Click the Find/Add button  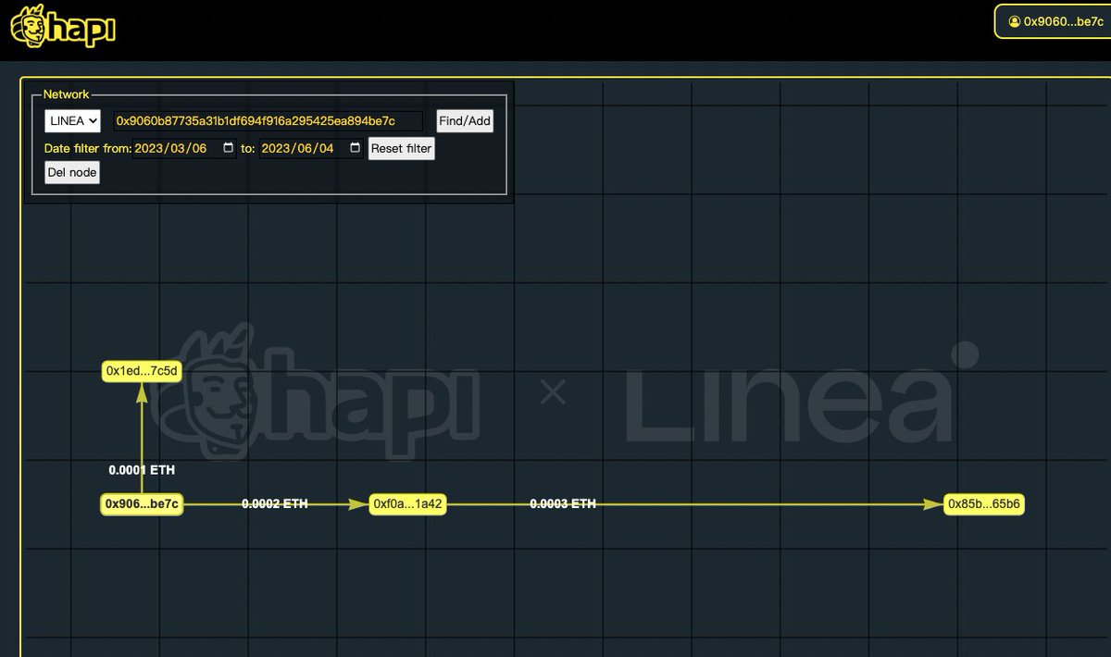pyautogui.click(x=465, y=121)
